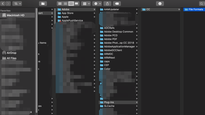Click the AirDrop icon
The width and height of the screenshot is (205, 115).
point(4,53)
